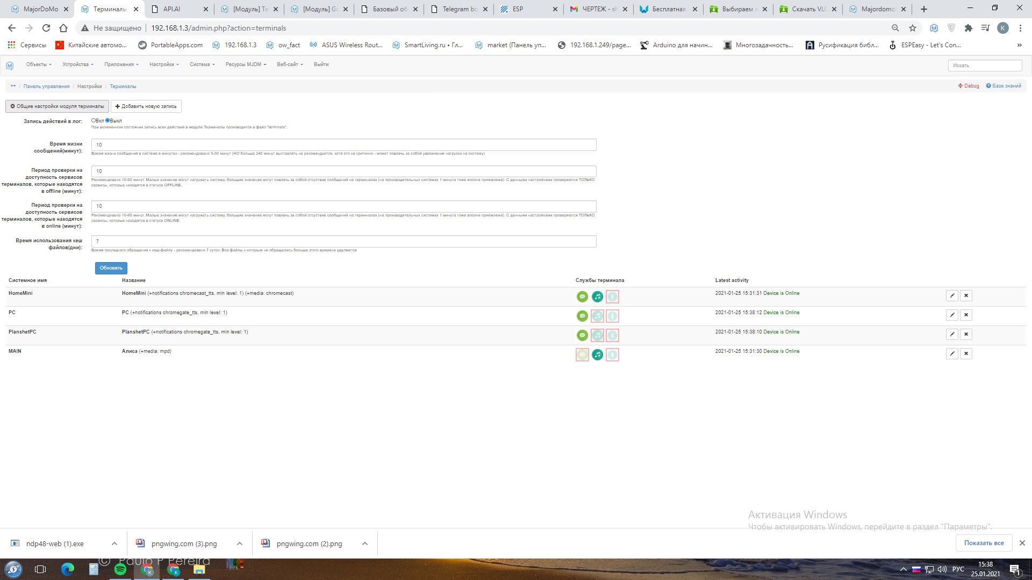Delete the MAIN terminal entry
The width and height of the screenshot is (1032, 580).
(966, 353)
